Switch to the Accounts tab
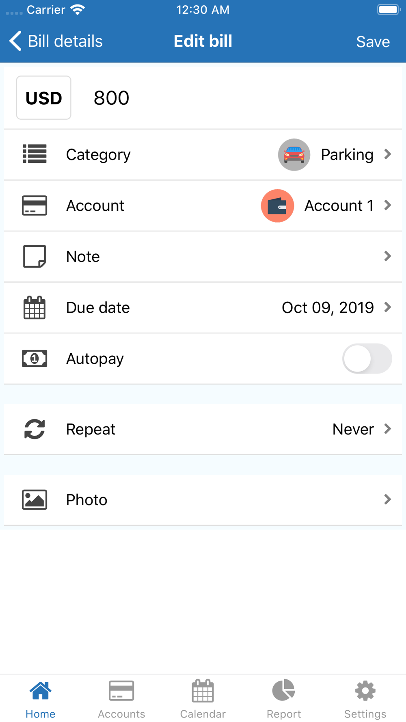Screen dimensions: 406x722 121,699
